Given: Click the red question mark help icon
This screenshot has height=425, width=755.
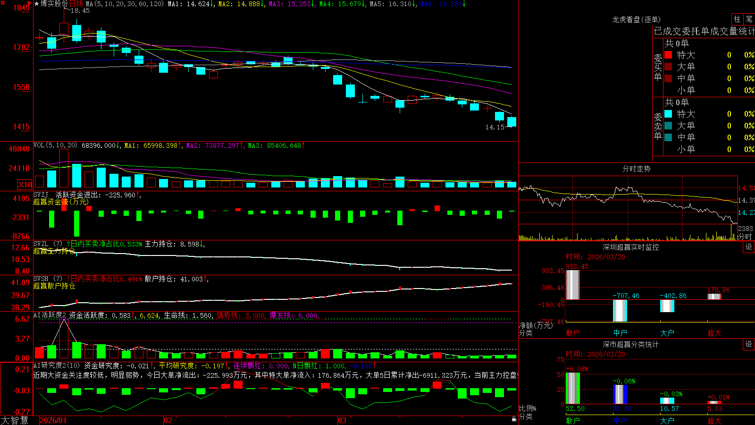Looking at the screenshot, I should [29, 4].
